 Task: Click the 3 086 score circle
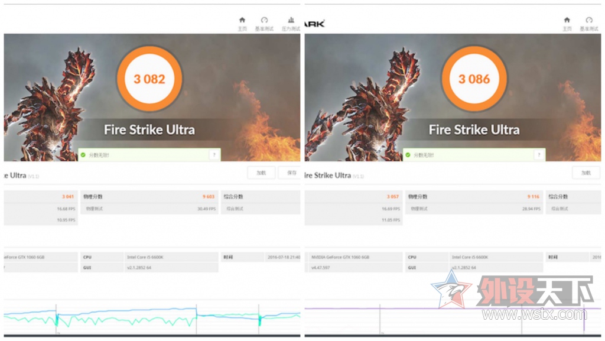click(474, 79)
